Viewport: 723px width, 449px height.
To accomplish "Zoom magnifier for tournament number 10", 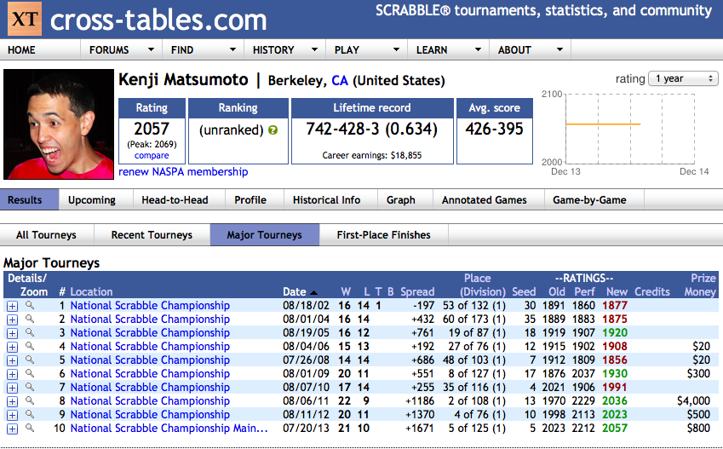I will pyautogui.click(x=30, y=428).
